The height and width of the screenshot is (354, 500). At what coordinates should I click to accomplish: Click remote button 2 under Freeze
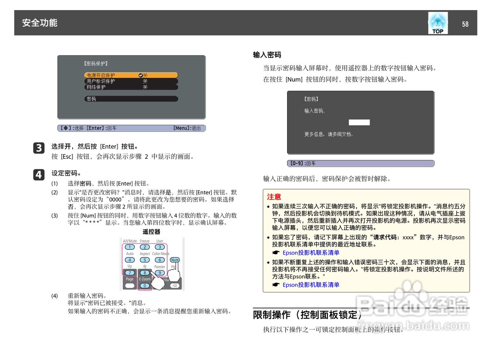(x=145, y=247)
